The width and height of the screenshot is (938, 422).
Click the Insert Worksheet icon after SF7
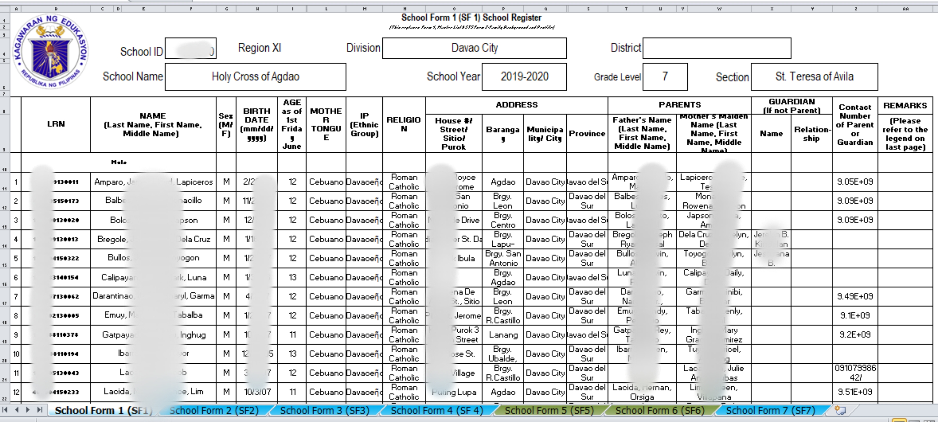coord(840,410)
